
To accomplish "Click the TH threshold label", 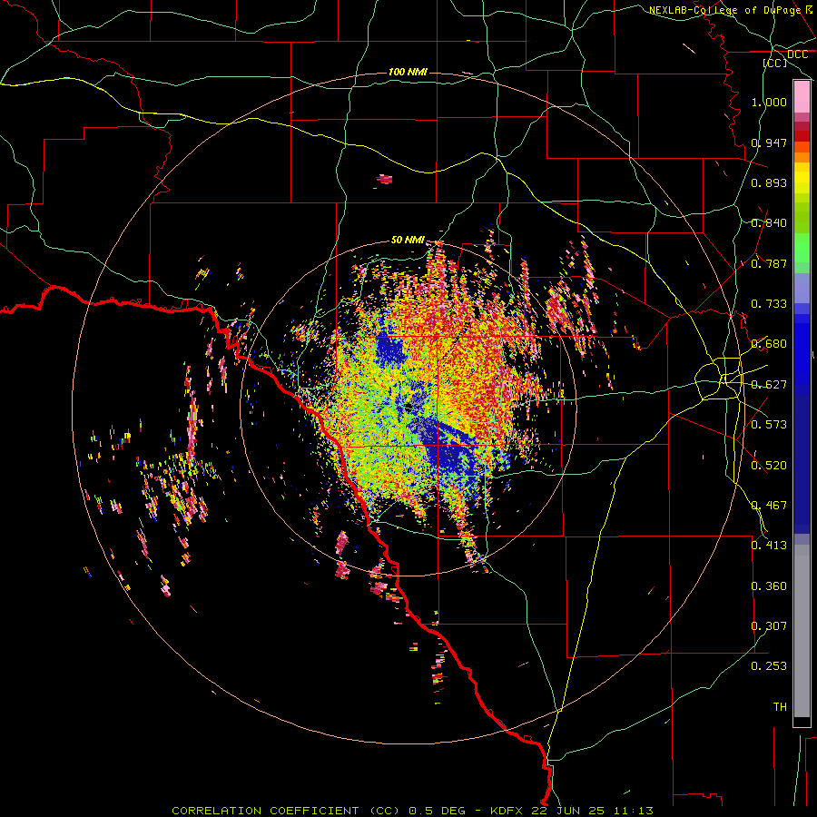I will [x=780, y=707].
